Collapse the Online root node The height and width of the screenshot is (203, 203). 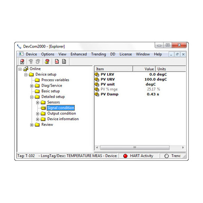[20, 69]
